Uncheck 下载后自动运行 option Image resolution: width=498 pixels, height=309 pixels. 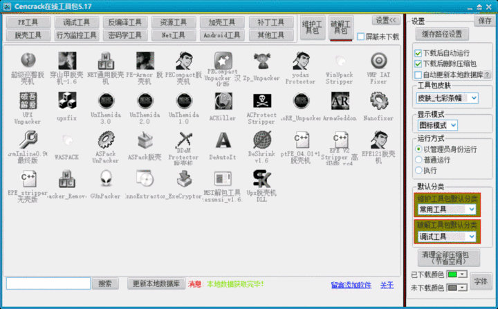pyautogui.click(x=418, y=53)
